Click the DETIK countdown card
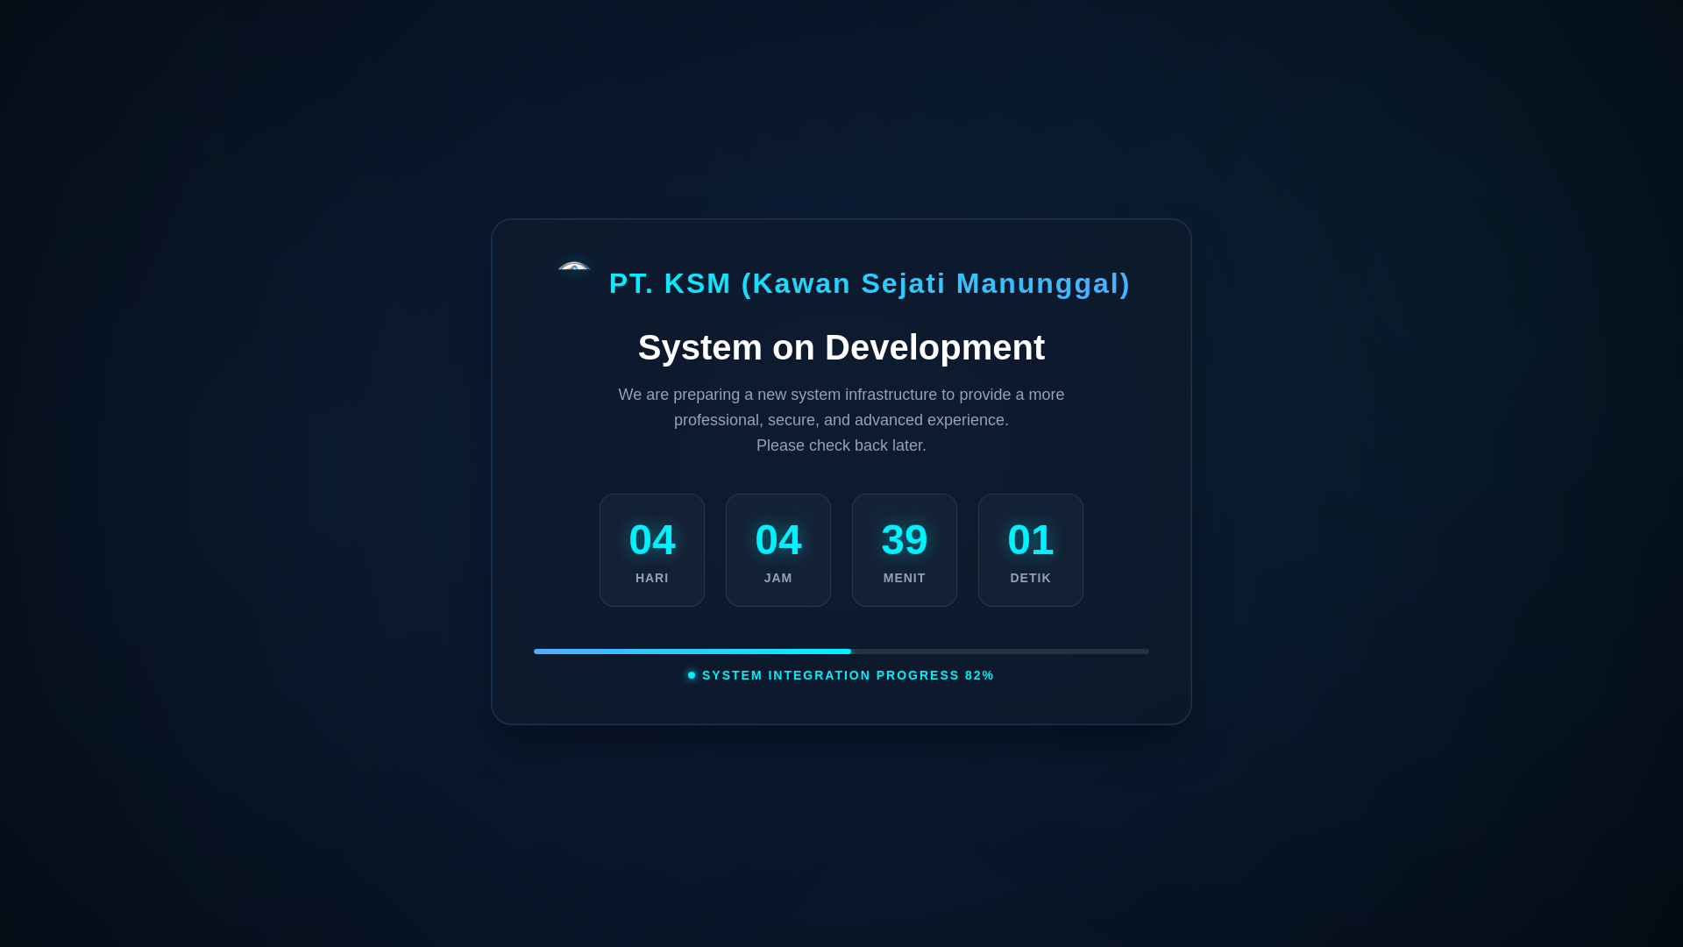Image resolution: width=1683 pixels, height=947 pixels. coord(1031,550)
